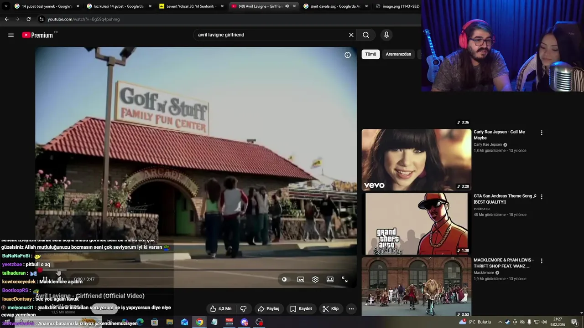Screen dimensions: 584x328
Task: Open the GTA San Andreas video thumbnail
Action: pyautogui.click(x=417, y=224)
